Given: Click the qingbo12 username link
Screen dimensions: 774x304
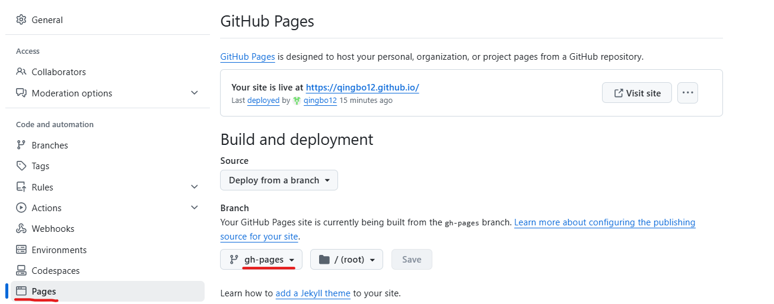Looking at the screenshot, I should 320,101.
